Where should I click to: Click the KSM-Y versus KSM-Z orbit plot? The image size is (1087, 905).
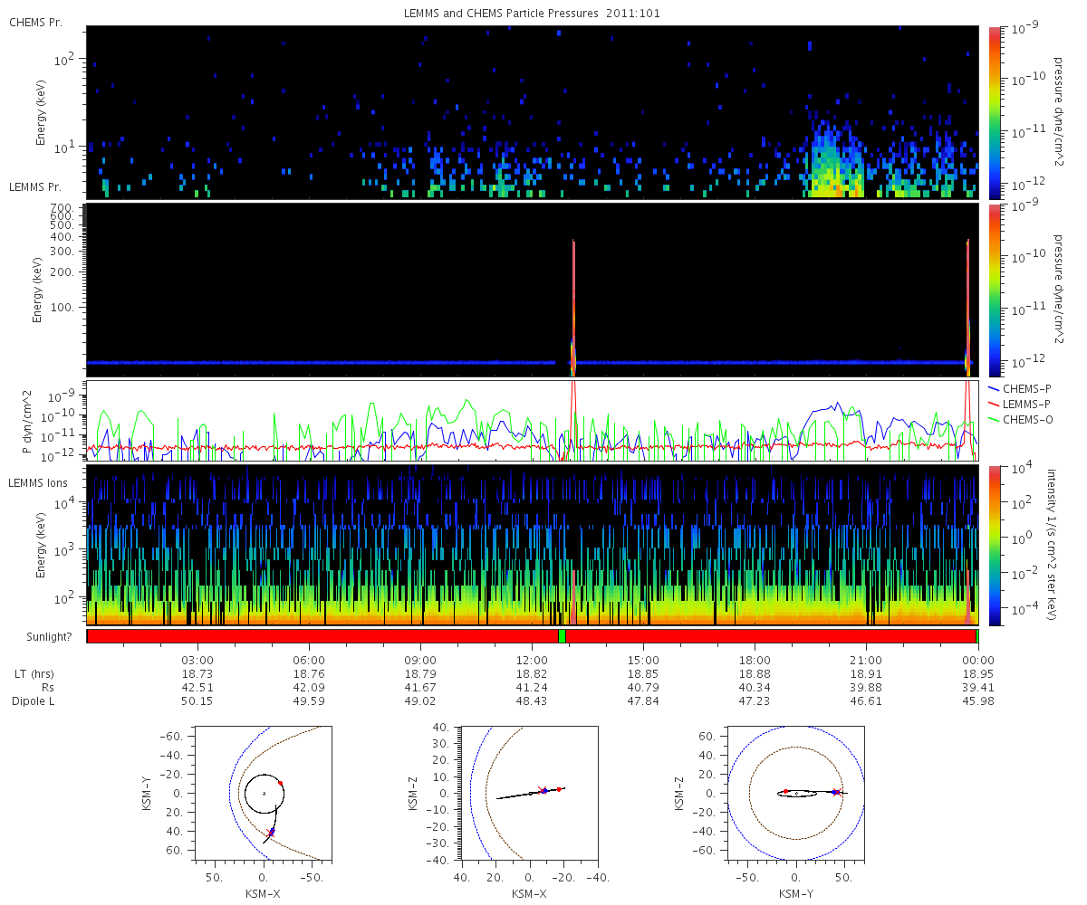[x=796, y=792]
